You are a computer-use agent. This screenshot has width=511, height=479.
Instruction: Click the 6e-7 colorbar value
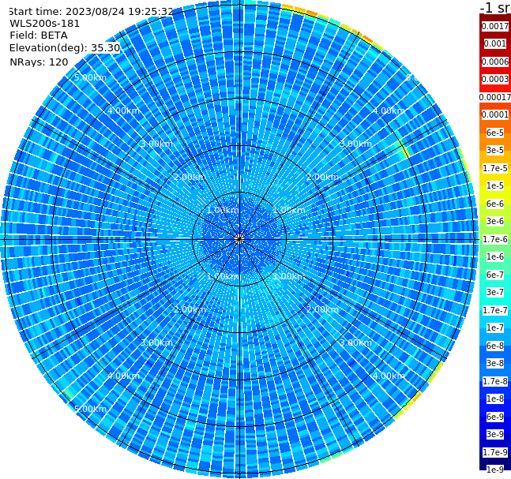(x=495, y=275)
